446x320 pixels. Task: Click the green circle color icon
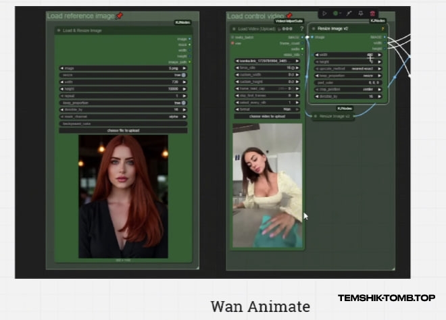click(x=336, y=13)
